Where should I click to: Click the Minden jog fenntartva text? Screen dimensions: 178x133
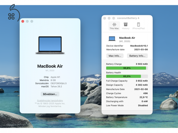click(50, 106)
